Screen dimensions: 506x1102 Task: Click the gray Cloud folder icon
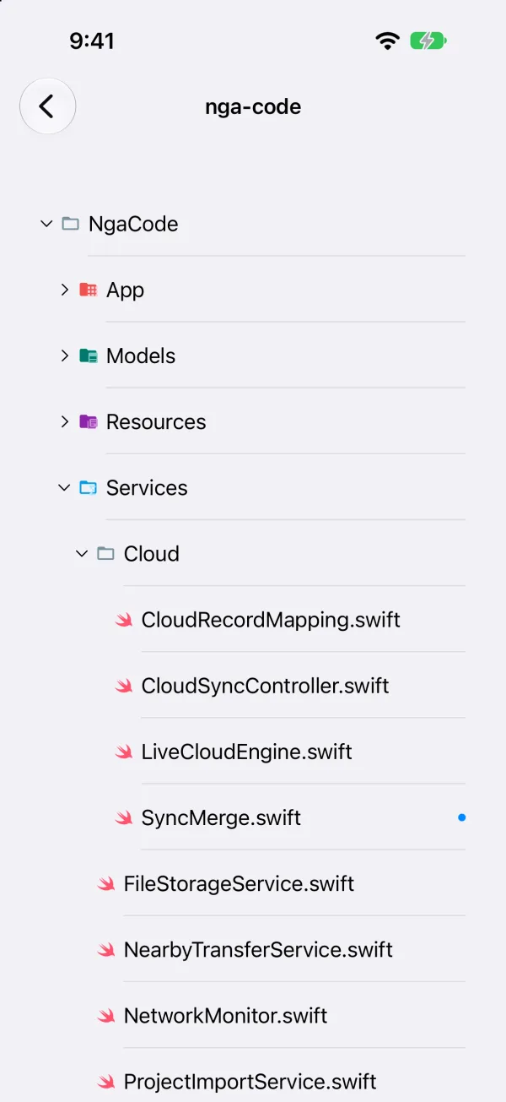pyautogui.click(x=105, y=553)
